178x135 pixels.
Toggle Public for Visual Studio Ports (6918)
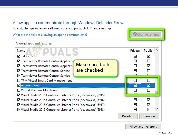click(x=149, y=109)
